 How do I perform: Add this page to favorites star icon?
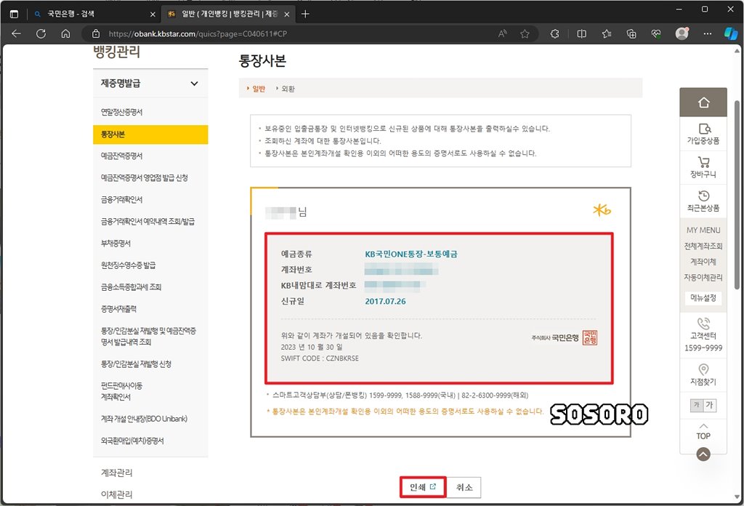(525, 33)
